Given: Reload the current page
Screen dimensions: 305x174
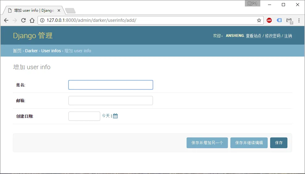Looking at the screenshot, I should click(23, 20).
